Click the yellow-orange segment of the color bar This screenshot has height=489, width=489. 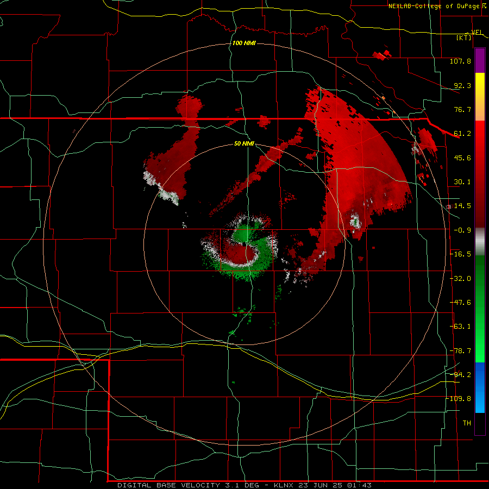pos(480,97)
